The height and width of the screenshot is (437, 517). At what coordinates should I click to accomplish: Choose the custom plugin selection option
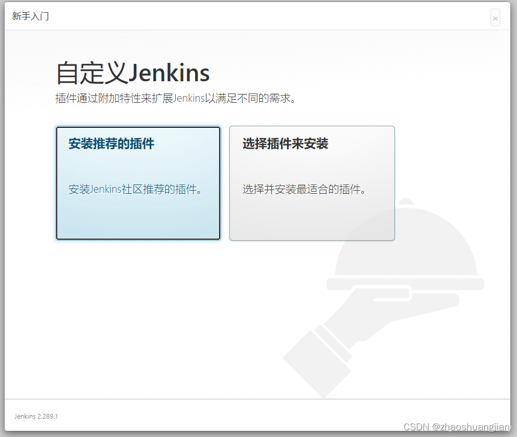pos(312,183)
